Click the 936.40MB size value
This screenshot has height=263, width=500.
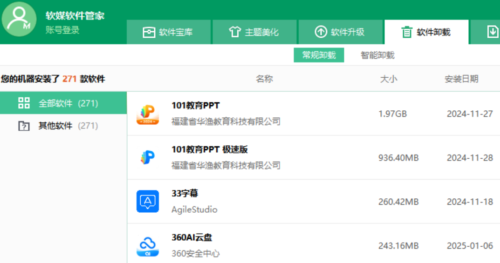[x=398, y=158]
